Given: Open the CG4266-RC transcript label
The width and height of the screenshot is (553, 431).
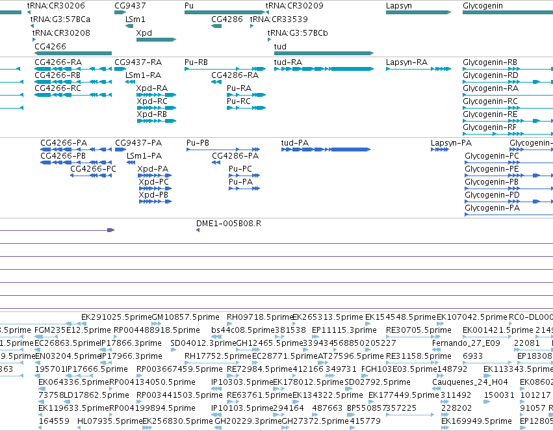Looking at the screenshot, I should click(x=58, y=88).
